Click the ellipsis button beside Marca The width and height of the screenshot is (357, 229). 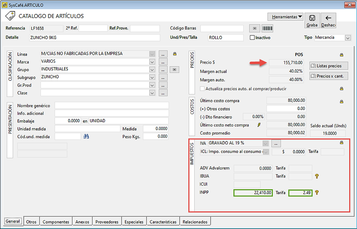pyautogui.click(x=163, y=62)
